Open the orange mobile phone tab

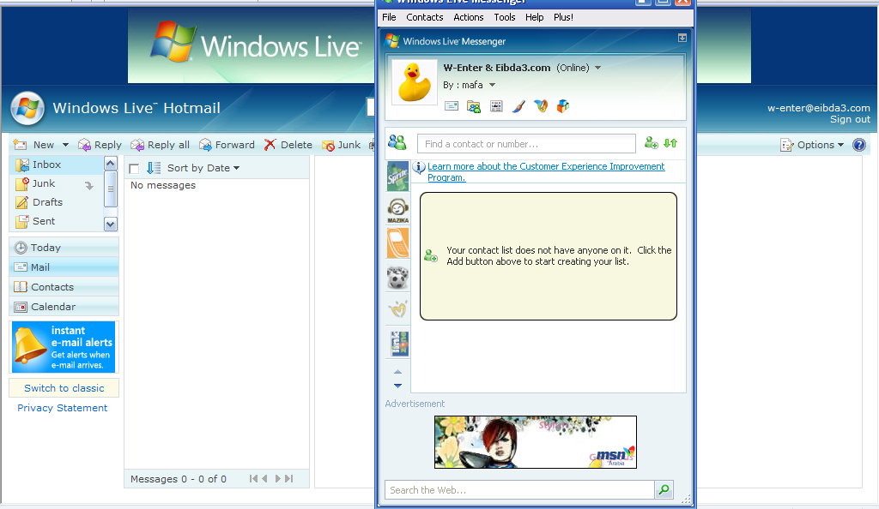[x=398, y=243]
